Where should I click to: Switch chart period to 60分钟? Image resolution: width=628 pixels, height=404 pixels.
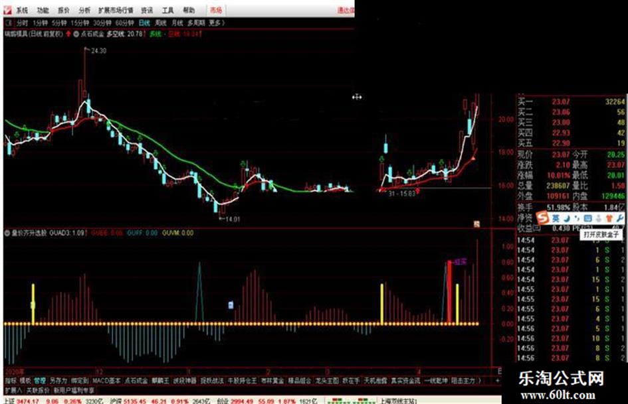(x=124, y=23)
